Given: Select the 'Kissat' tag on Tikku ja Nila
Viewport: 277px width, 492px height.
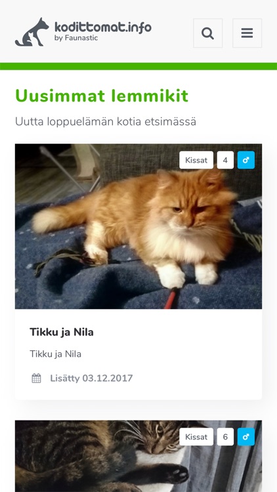Looking at the screenshot, I should [x=196, y=160].
